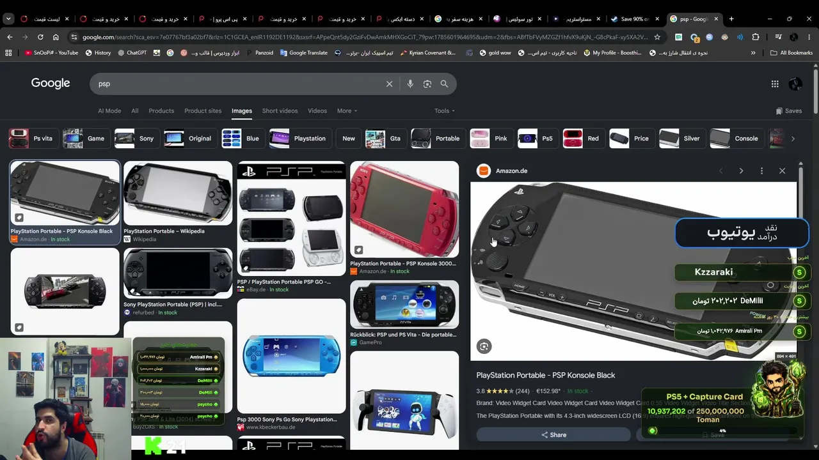
Task: Open the Chrome apps grid in bookmarks bar
Action: tap(8, 53)
